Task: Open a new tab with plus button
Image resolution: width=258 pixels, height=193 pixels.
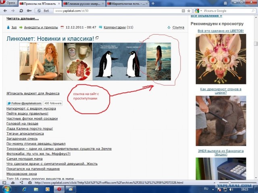Action: [153, 4]
